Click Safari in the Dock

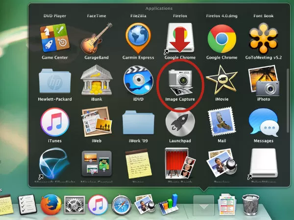coord(121,204)
